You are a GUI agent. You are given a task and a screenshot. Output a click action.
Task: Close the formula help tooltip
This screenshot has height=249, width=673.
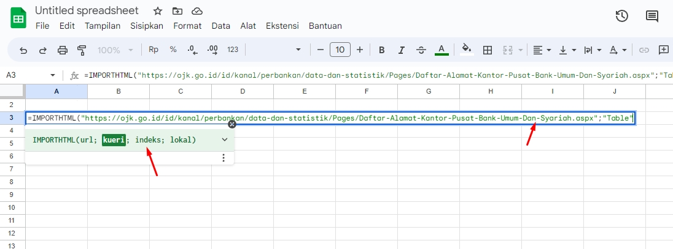(x=232, y=125)
